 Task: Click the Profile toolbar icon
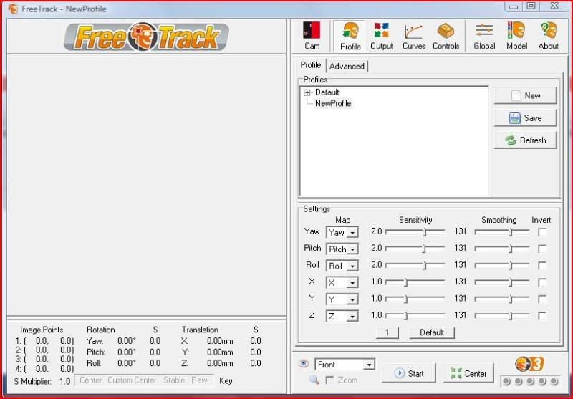click(x=350, y=36)
